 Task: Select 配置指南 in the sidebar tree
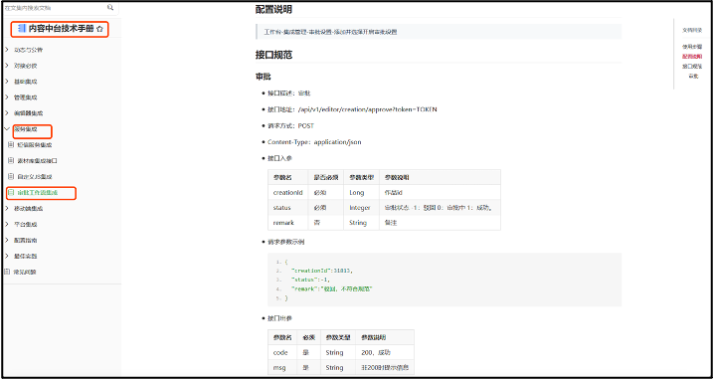click(x=26, y=240)
